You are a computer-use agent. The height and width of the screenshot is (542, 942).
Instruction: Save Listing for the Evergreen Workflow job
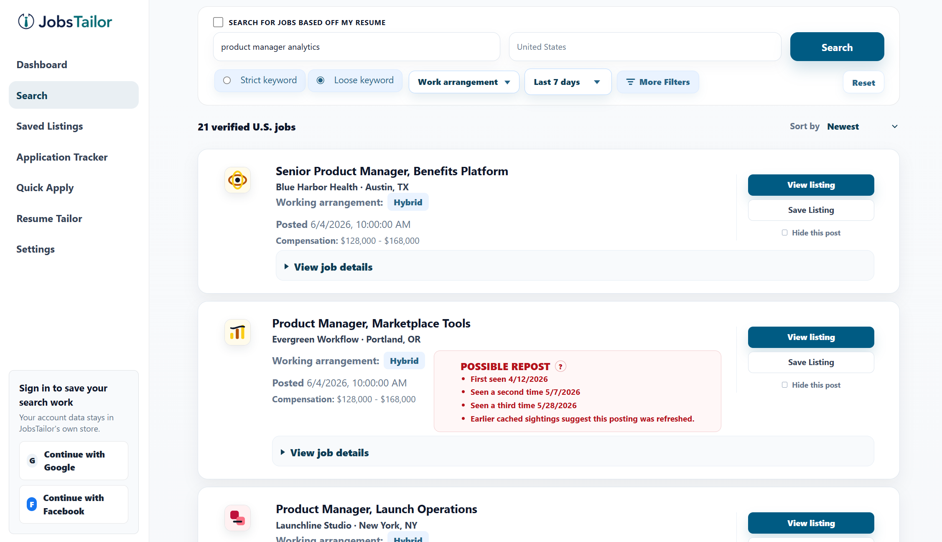(x=811, y=362)
